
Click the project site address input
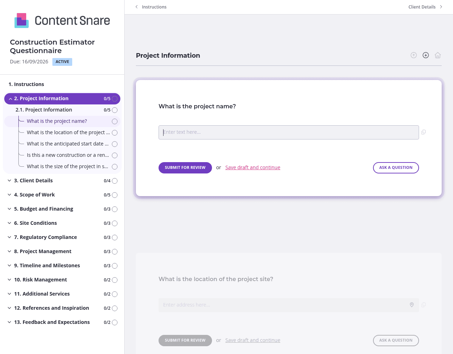click(x=289, y=305)
